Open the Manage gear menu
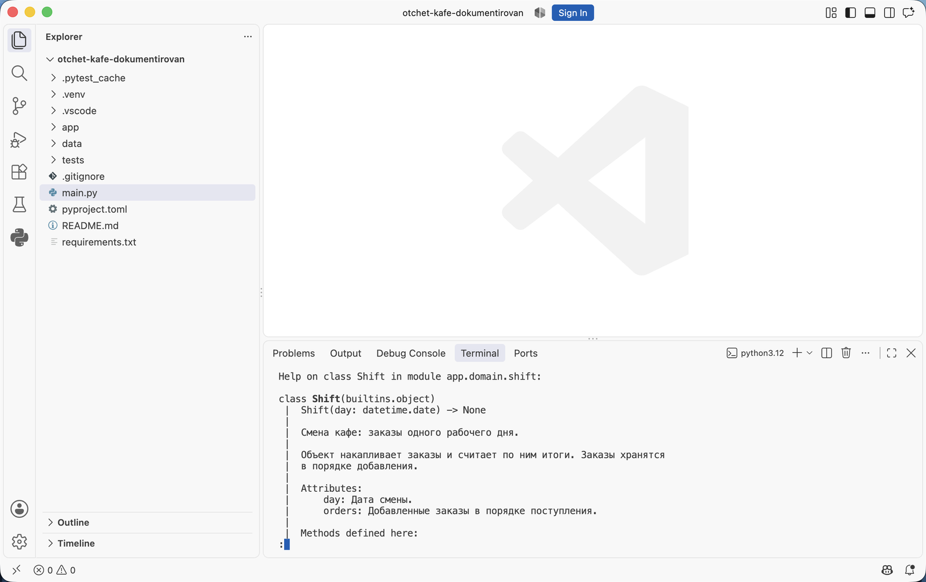The height and width of the screenshot is (582, 926). point(19,542)
